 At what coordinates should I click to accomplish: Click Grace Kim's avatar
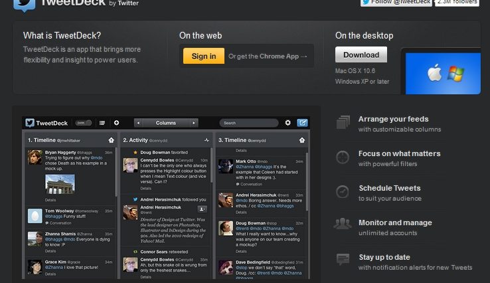click(35, 267)
